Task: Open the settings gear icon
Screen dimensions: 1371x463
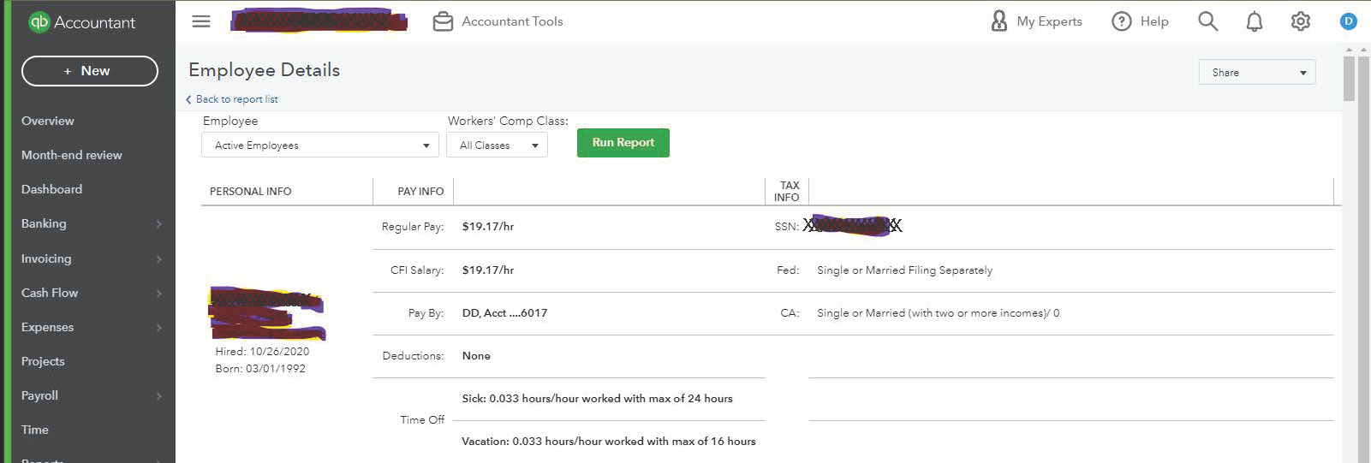Action: pyautogui.click(x=1300, y=21)
